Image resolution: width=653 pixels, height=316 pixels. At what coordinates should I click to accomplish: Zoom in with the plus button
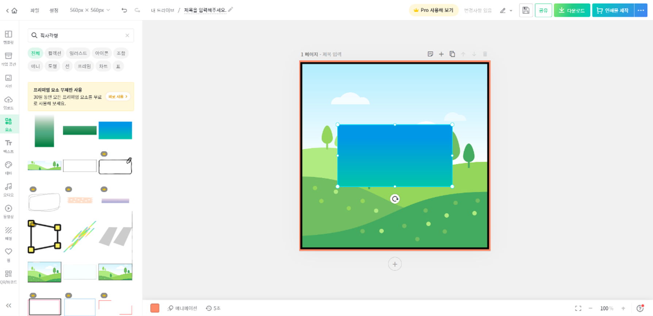623,308
